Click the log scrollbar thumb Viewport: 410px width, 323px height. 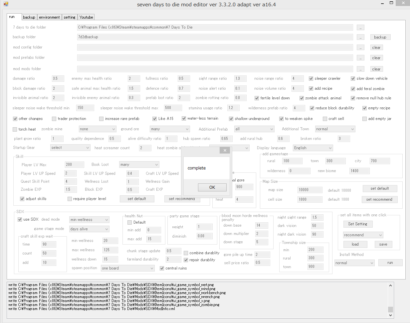point(391,309)
